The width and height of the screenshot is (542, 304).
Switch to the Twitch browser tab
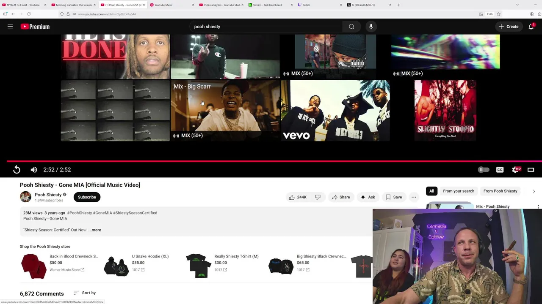pyautogui.click(x=318, y=5)
